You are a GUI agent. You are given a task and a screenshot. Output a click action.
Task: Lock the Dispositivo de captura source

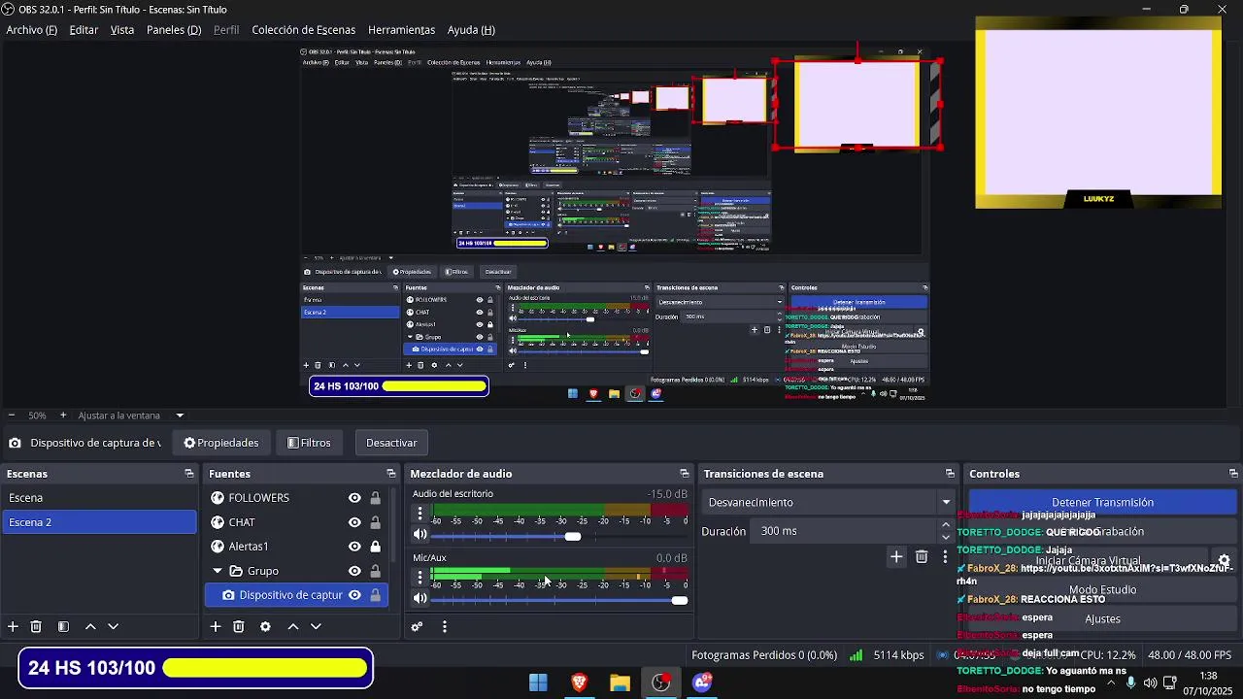[x=375, y=595]
